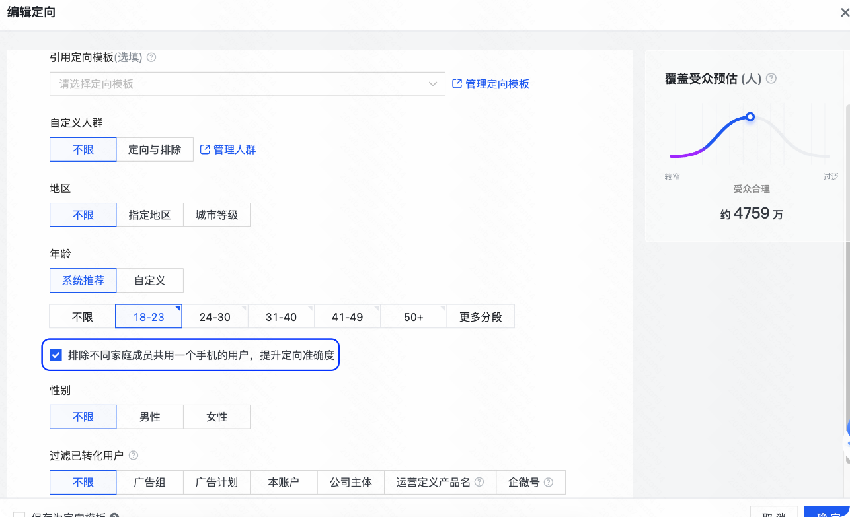
Task: Open help tooltip beside 引用定向模板
Action: point(151,57)
